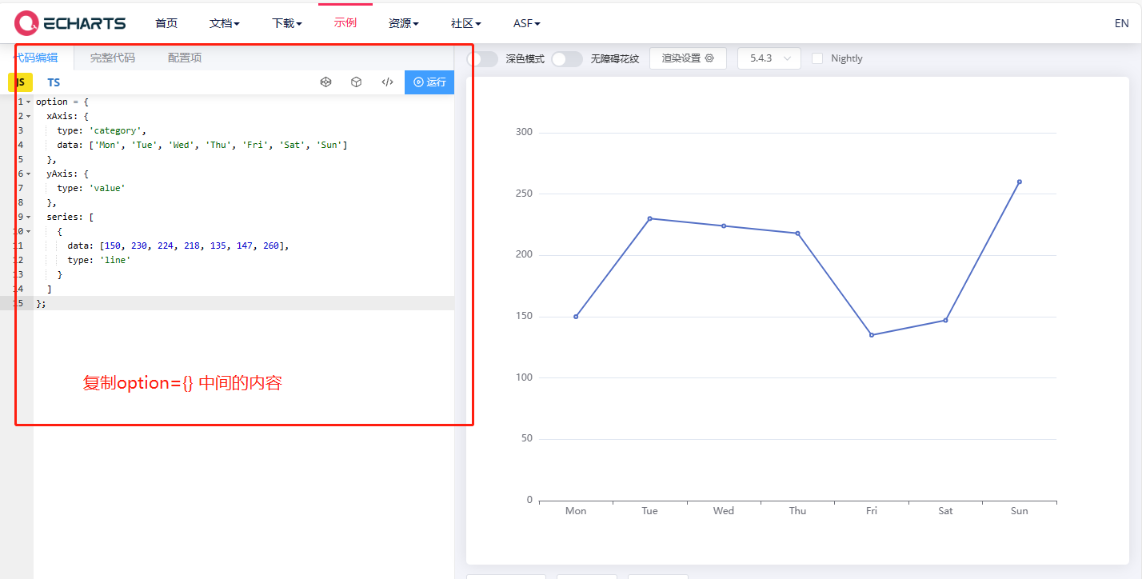Viewport: 1142px width, 579px height.
Task: Click the chart data point for Sun
Action: pos(1020,182)
